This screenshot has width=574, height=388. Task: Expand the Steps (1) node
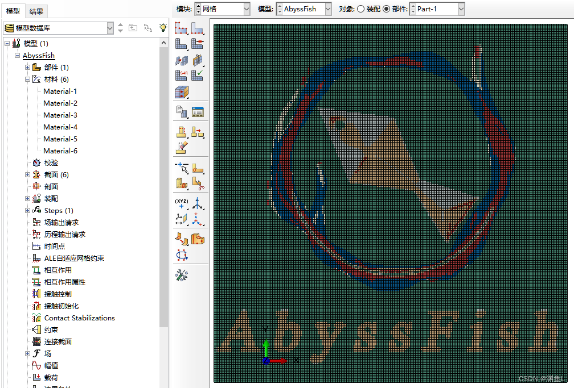(27, 210)
